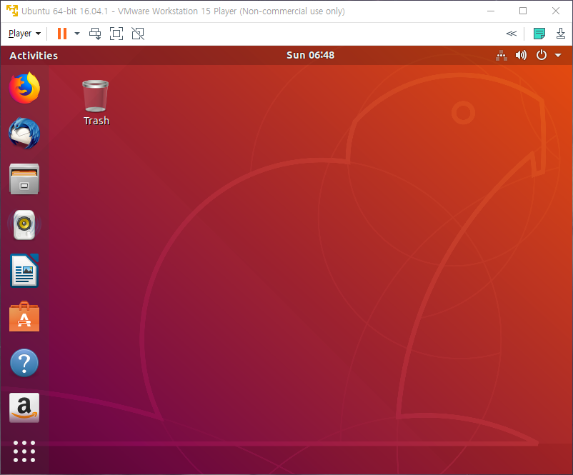Viewport: 573px width, 475px height.
Task: Close the VMware Player window
Action: (556, 11)
